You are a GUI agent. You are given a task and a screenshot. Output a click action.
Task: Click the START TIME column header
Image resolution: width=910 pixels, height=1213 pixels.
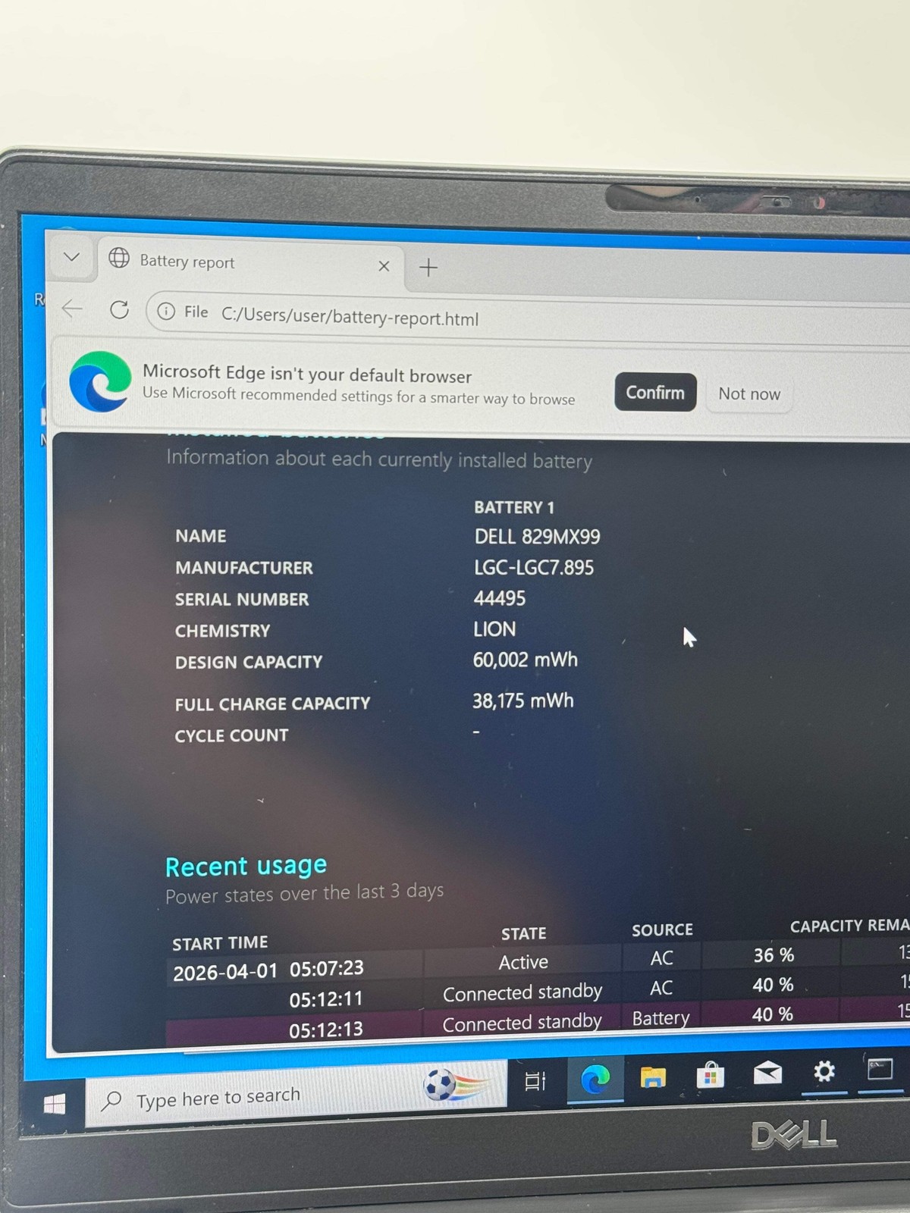tap(220, 943)
